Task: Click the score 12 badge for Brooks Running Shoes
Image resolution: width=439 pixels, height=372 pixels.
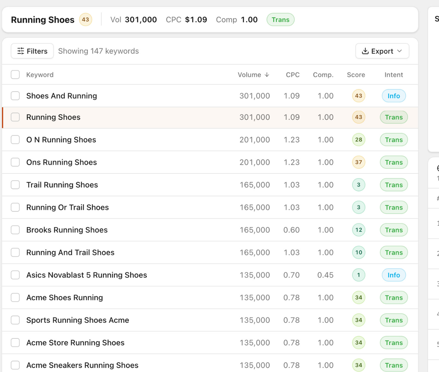Action: pos(359,230)
